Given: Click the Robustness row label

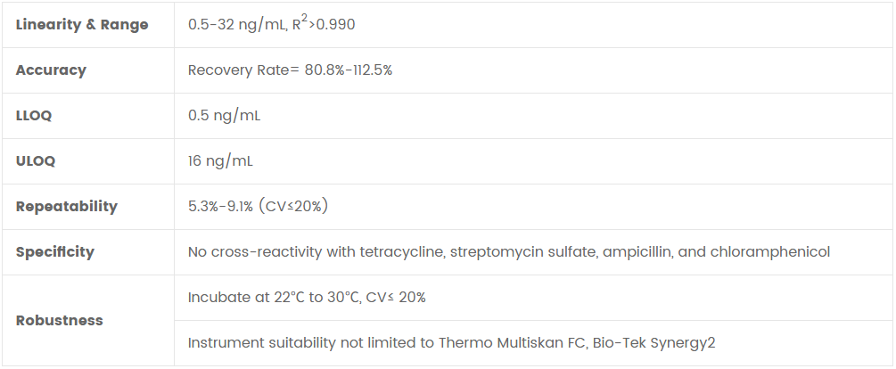Looking at the screenshot, I should click(x=59, y=321).
